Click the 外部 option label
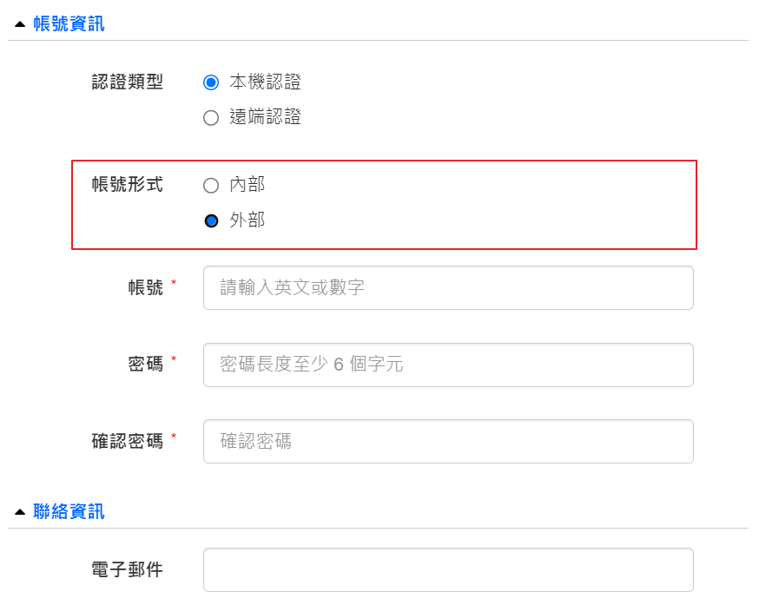Screen dimensions: 759x605 click(247, 220)
